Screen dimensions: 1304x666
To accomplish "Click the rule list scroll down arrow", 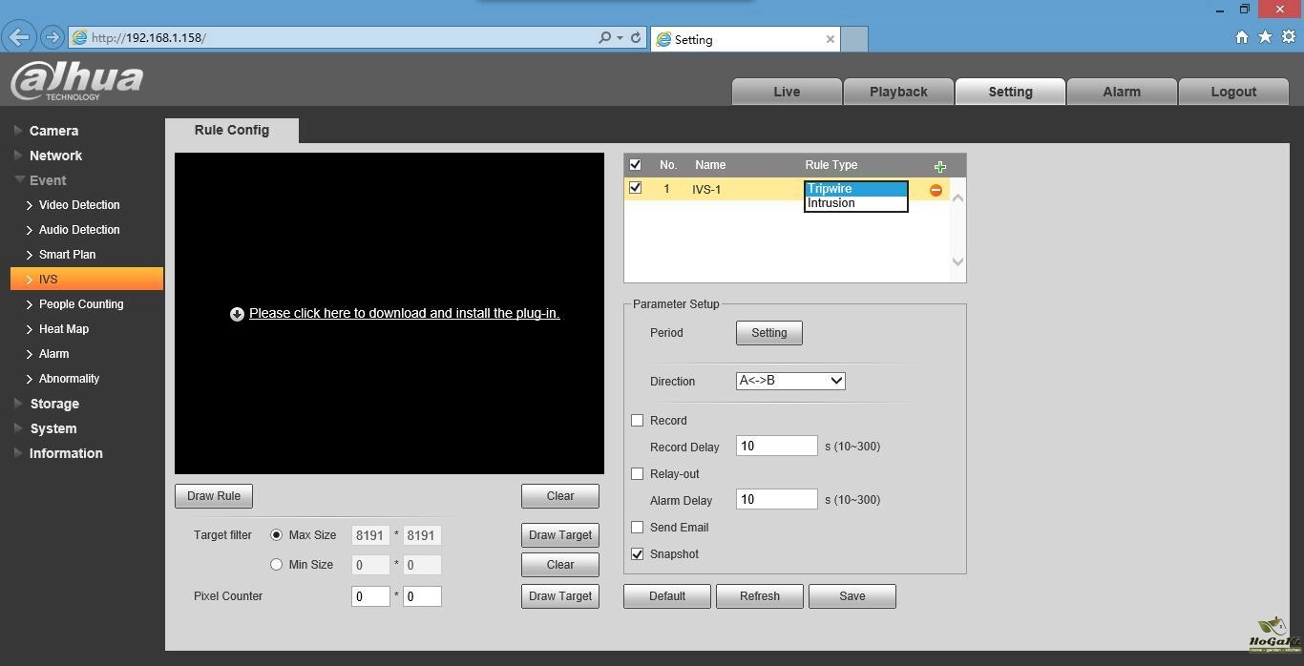I will pos(957,261).
